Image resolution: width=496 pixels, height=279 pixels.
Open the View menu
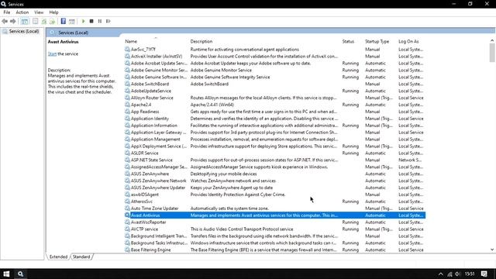[x=39, y=12]
